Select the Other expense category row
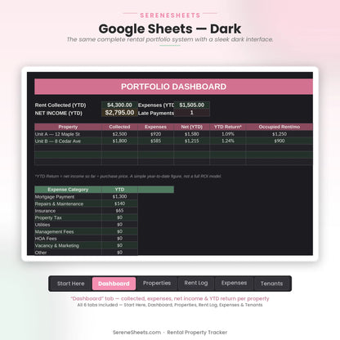The width and height of the screenshot is (340, 340). point(86,253)
